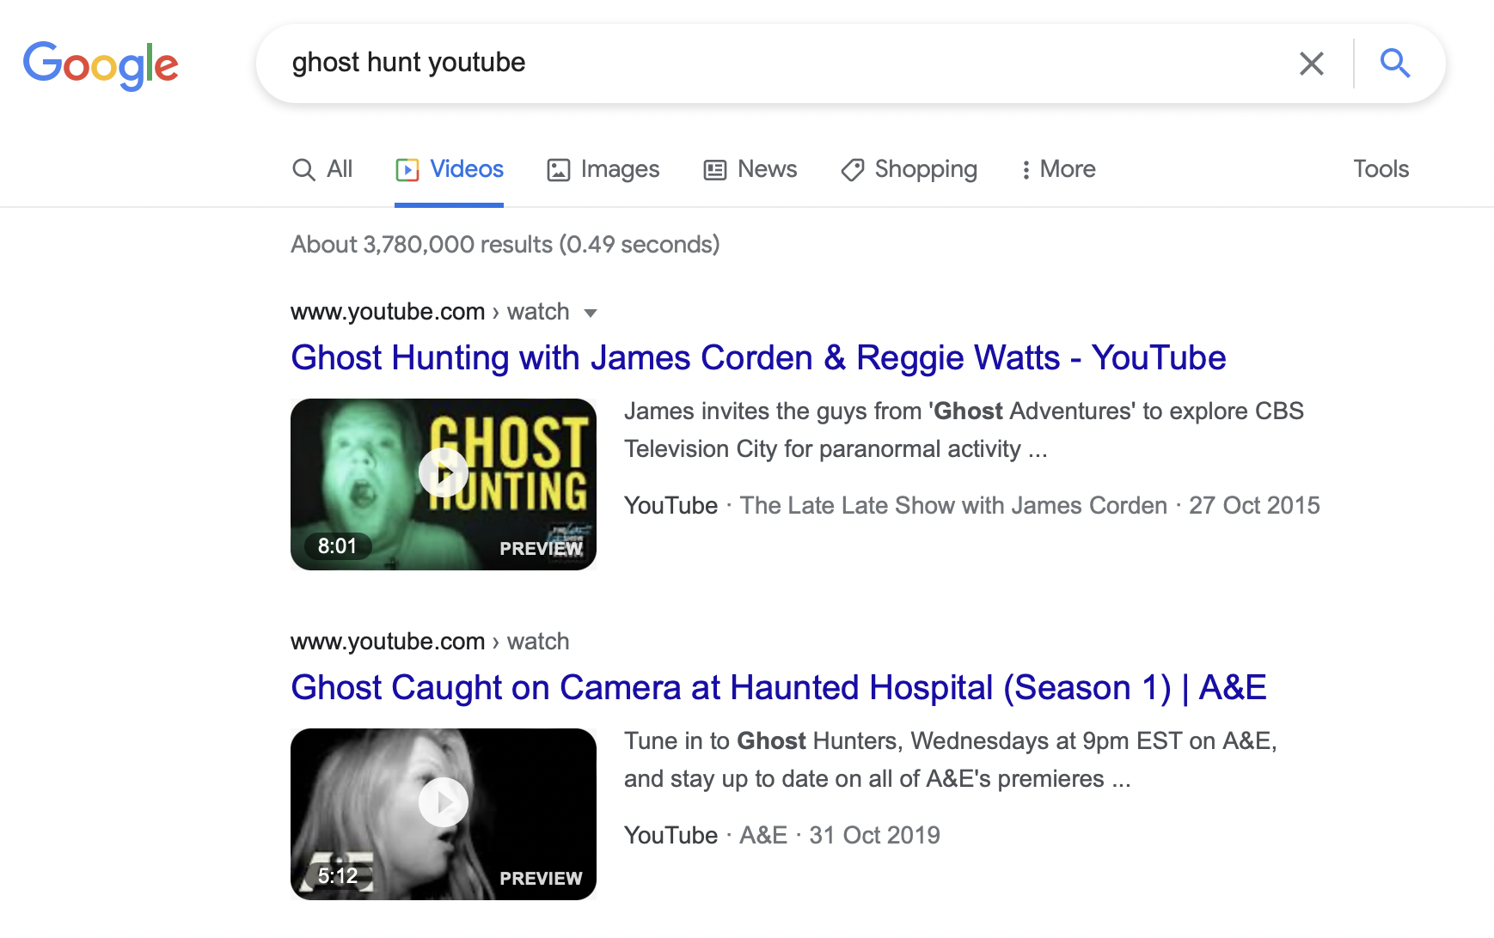Click the blue magnifying glass search icon

(x=1394, y=64)
